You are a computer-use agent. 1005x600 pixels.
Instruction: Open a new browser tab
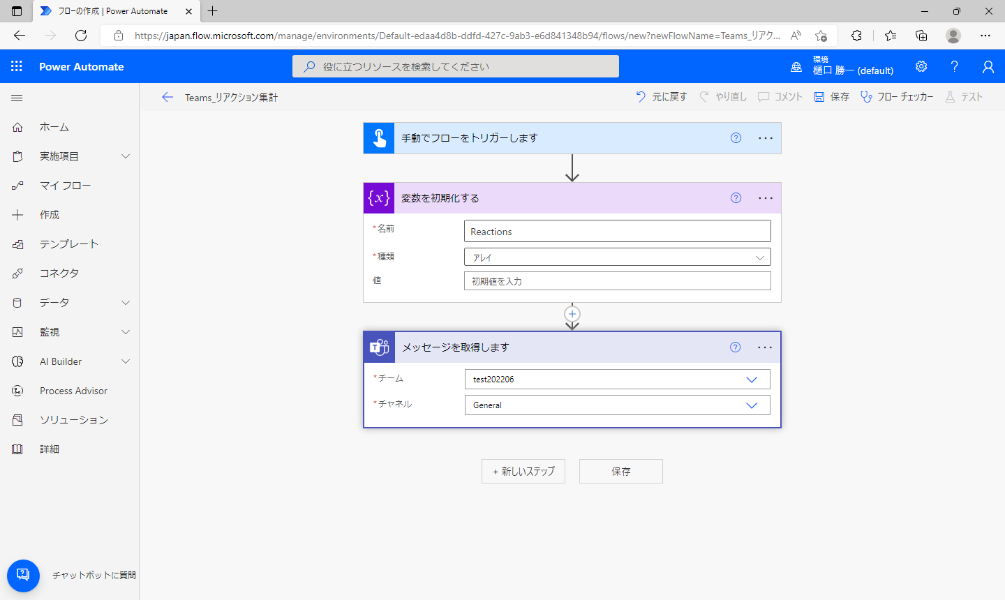pyautogui.click(x=213, y=11)
